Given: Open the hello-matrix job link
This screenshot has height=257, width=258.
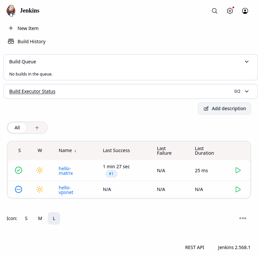Looking at the screenshot, I should [66, 171].
